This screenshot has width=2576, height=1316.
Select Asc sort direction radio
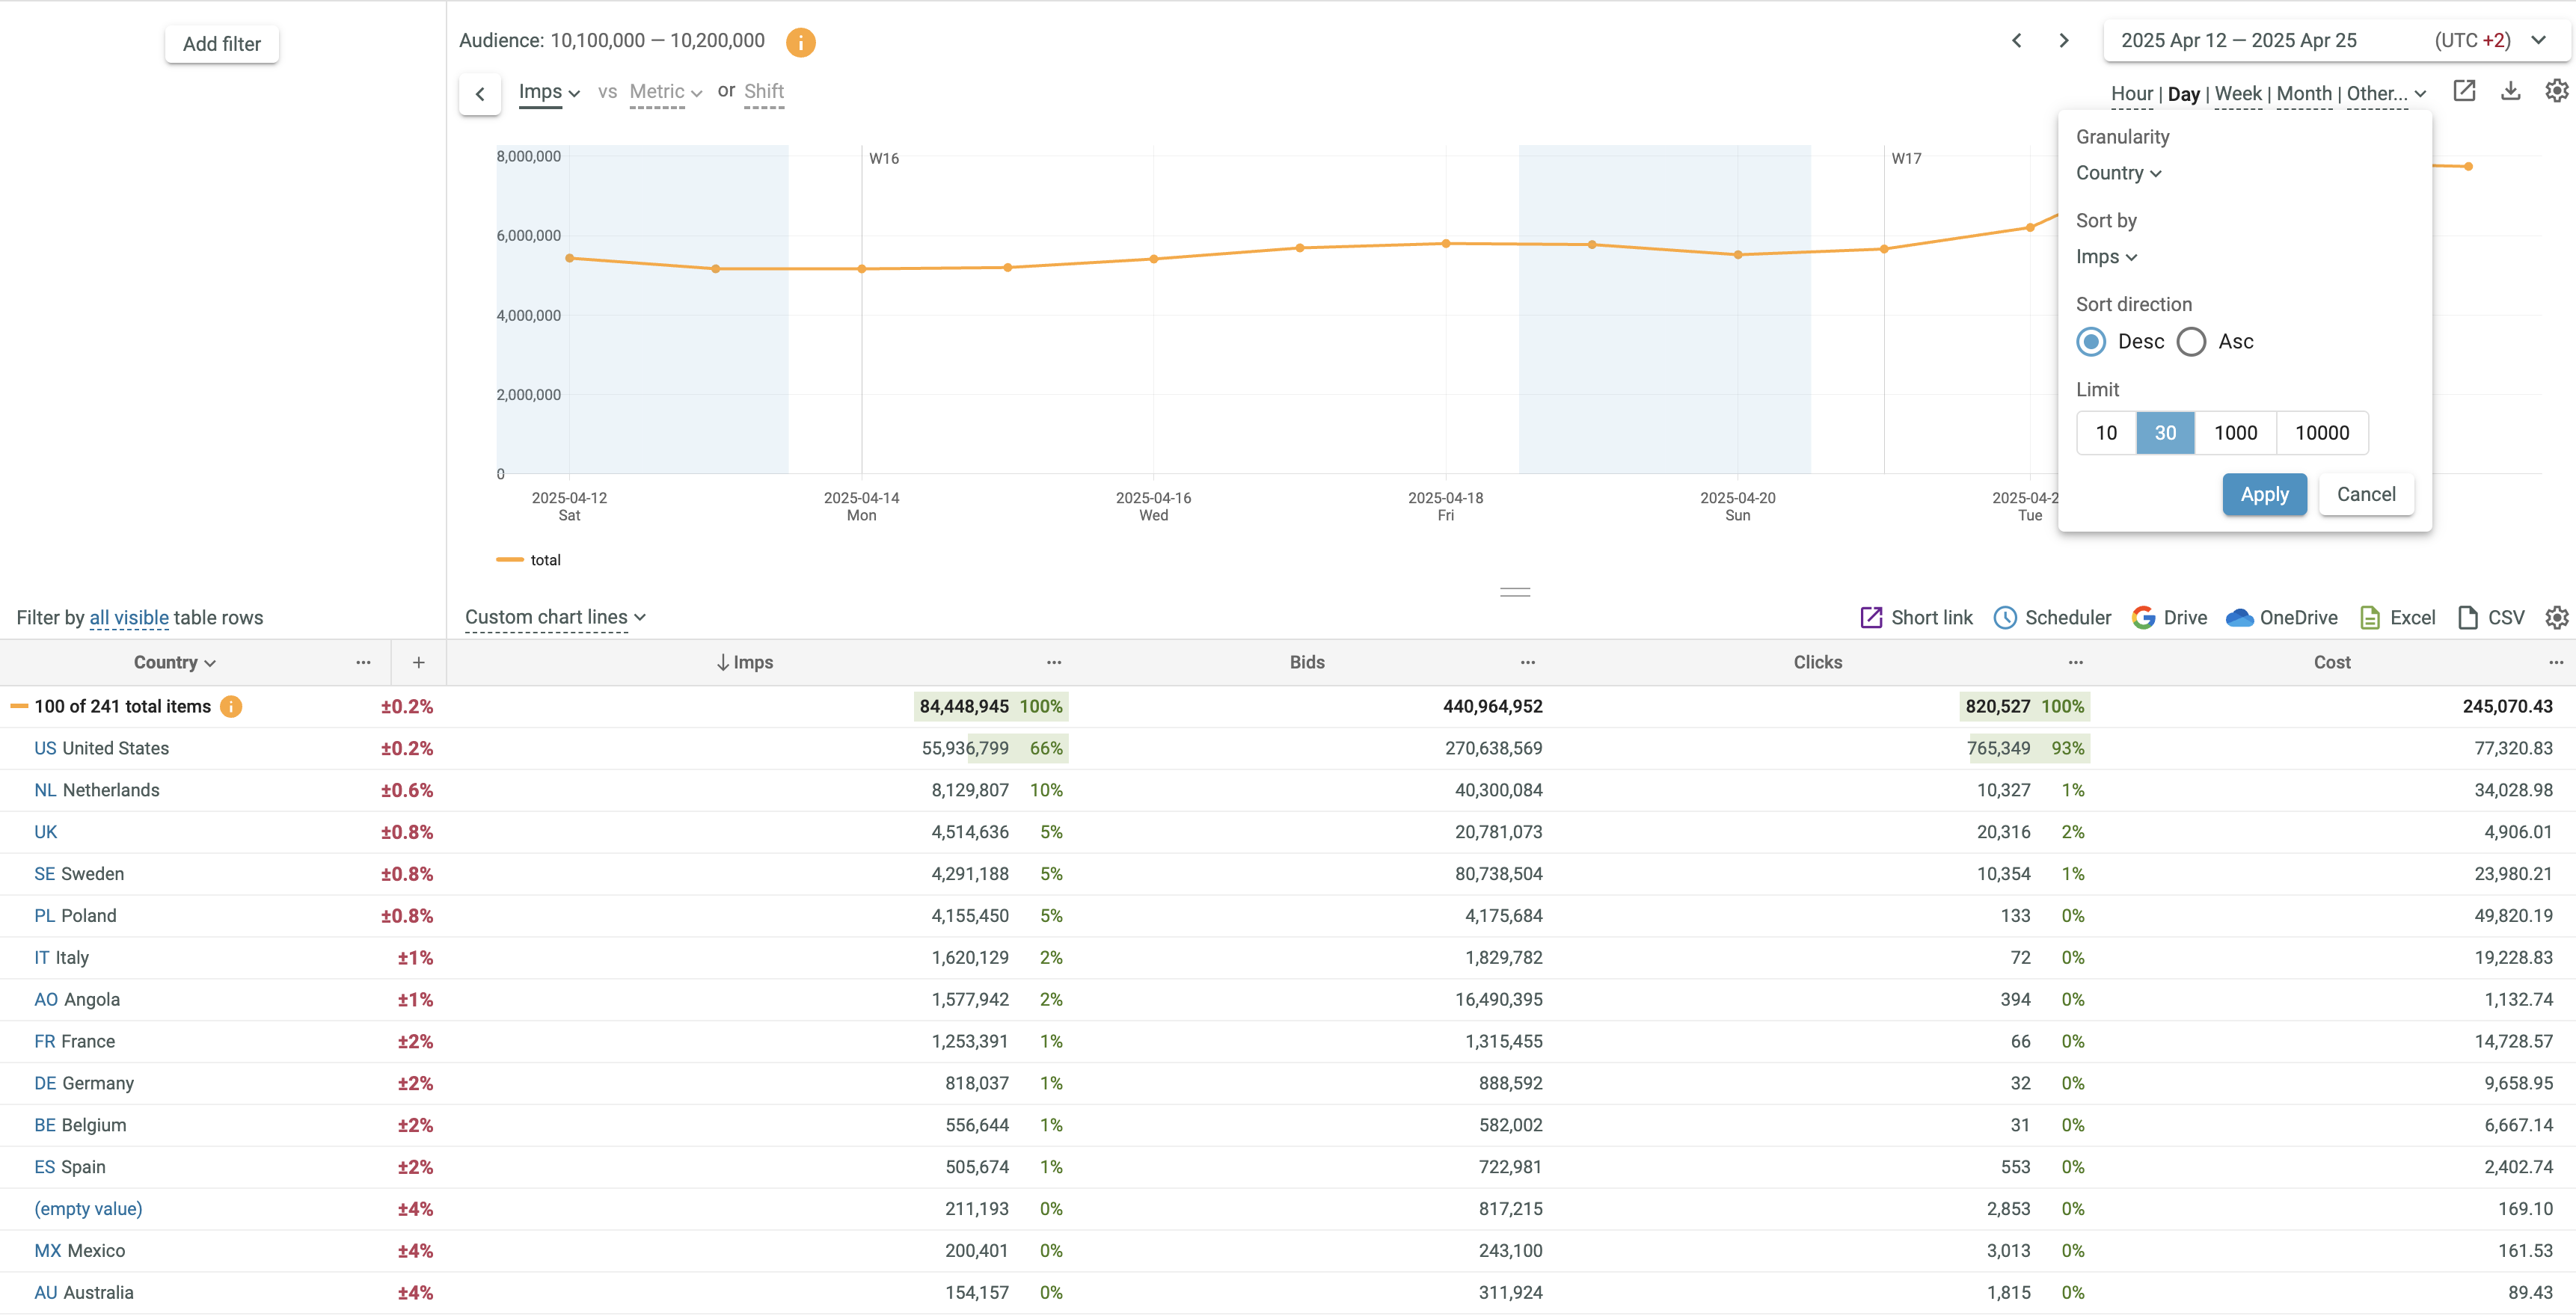point(2191,342)
